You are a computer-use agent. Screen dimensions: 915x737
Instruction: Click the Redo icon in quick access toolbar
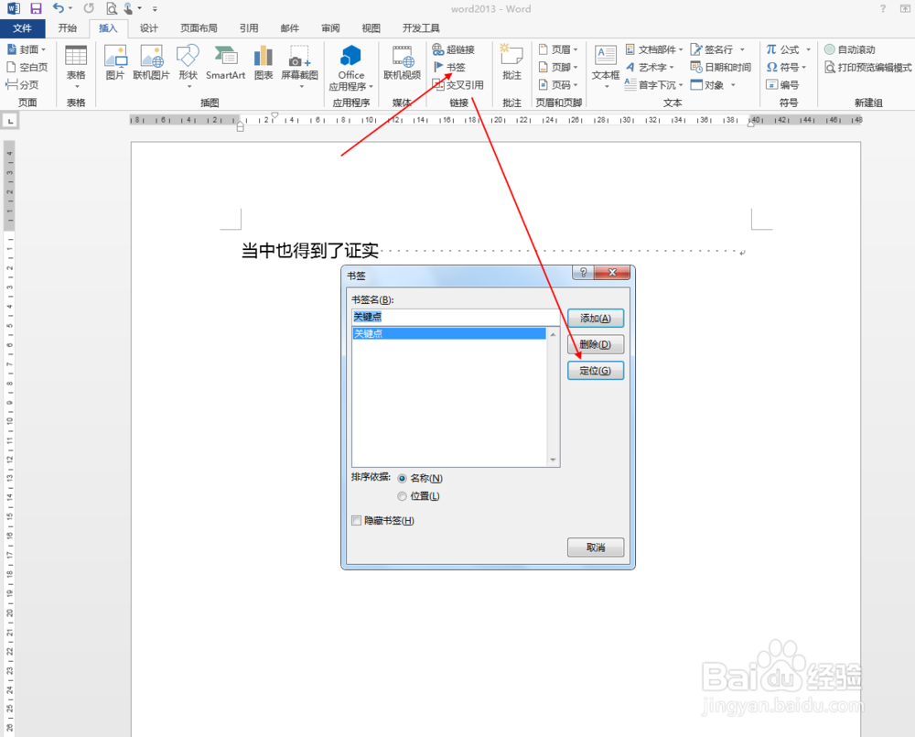89,8
